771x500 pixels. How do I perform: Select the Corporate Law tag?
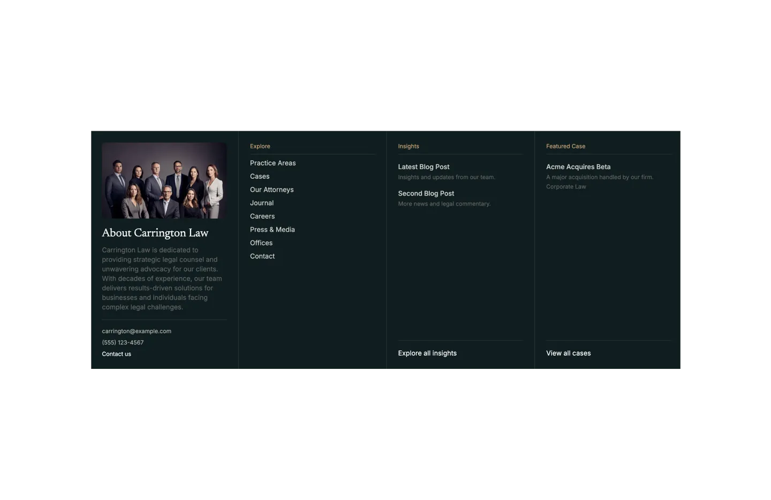click(566, 187)
